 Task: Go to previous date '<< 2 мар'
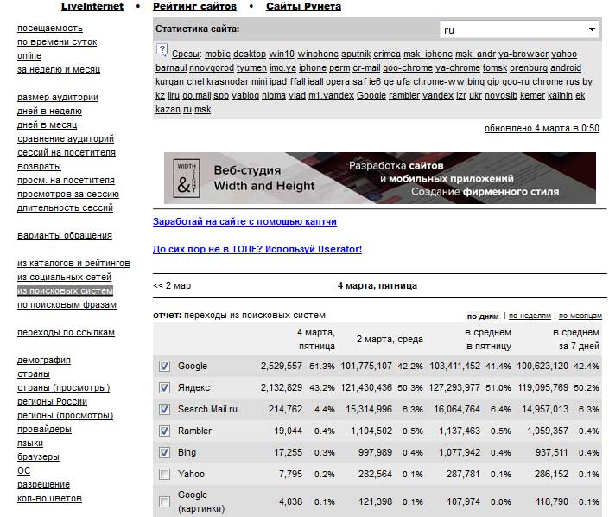172,285
